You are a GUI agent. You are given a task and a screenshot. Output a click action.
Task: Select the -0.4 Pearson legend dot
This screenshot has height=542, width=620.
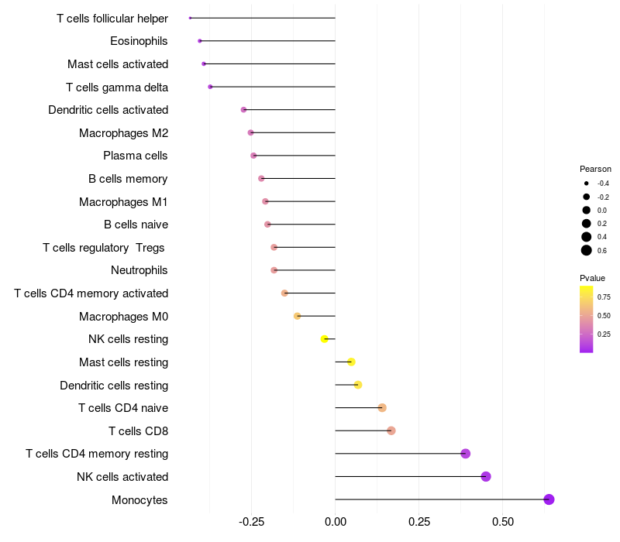587,184
